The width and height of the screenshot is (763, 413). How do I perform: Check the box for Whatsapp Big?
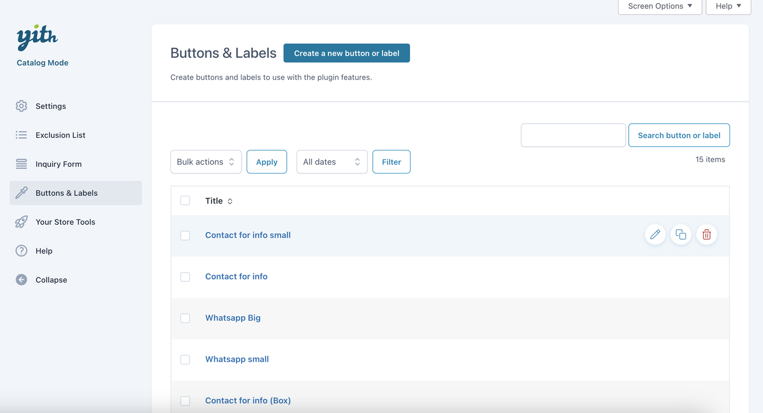(185, 318)
